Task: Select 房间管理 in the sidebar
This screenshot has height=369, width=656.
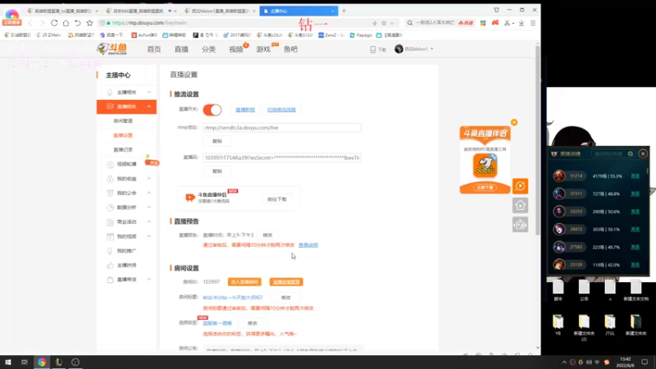Action: coord(123,121)
